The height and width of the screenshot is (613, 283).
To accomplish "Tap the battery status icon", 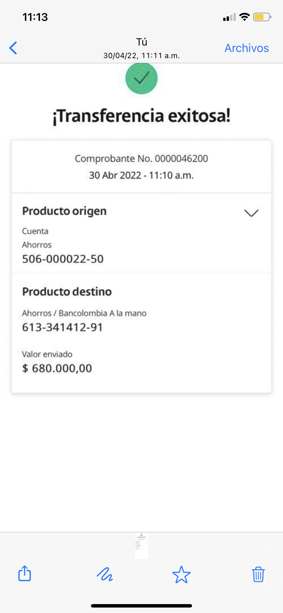I will pyautogui.click(x=262, y=17).
